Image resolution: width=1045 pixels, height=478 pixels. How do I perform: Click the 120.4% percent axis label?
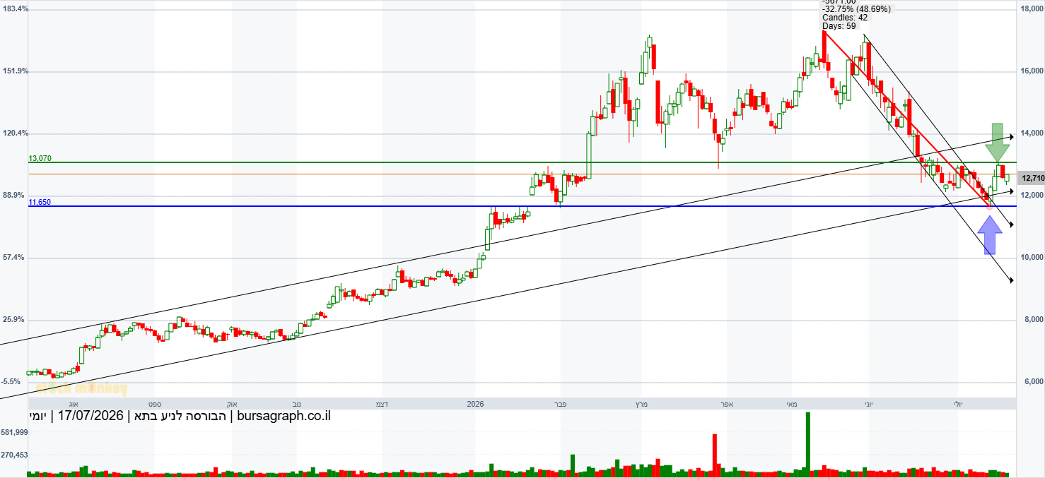point(16,133)
